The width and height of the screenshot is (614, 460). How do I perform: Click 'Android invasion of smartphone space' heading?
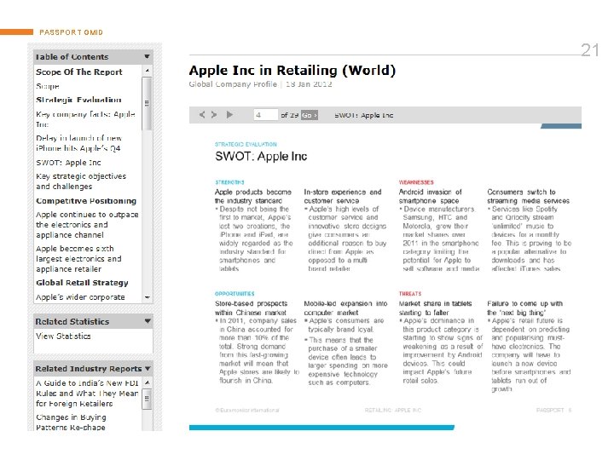point(430,197)
